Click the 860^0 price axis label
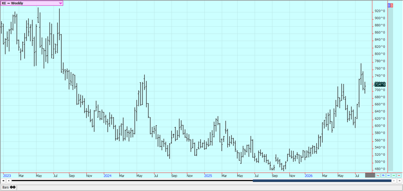Screen dimensions: 403x191 coord(380,33)
